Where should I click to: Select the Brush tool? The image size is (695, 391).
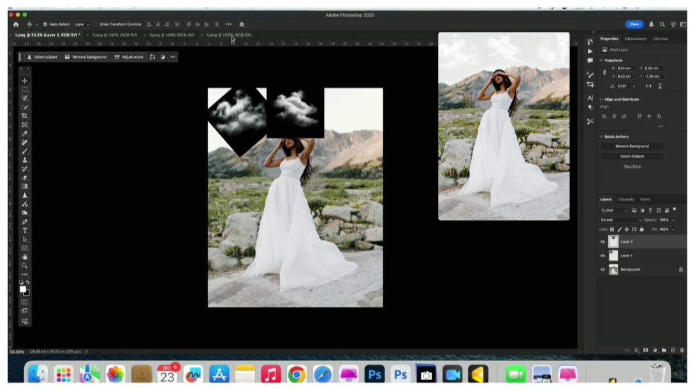point(25,151)
